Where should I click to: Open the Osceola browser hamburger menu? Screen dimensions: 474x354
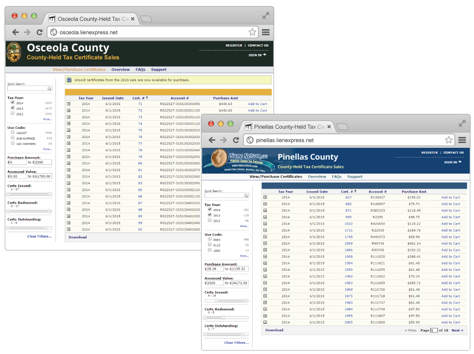click(266, 32)
